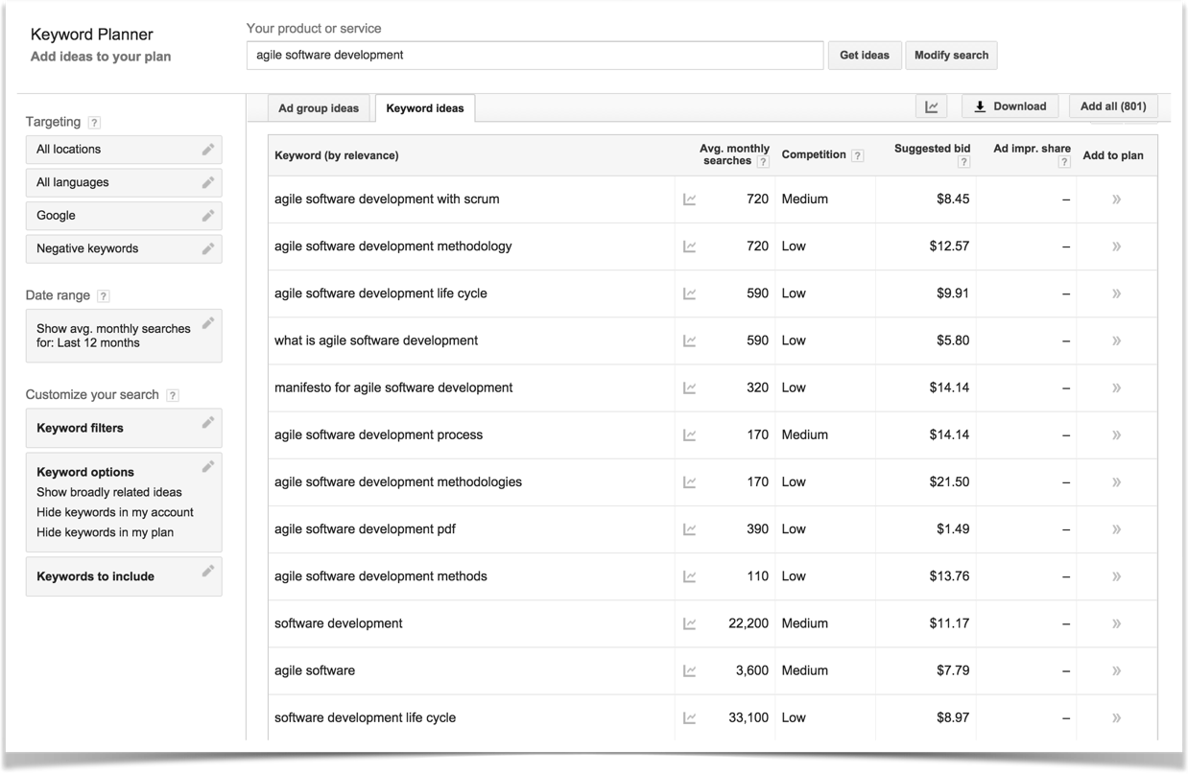
Task: Open the trends chart icon beside Download
Action: tap(930, 106)
